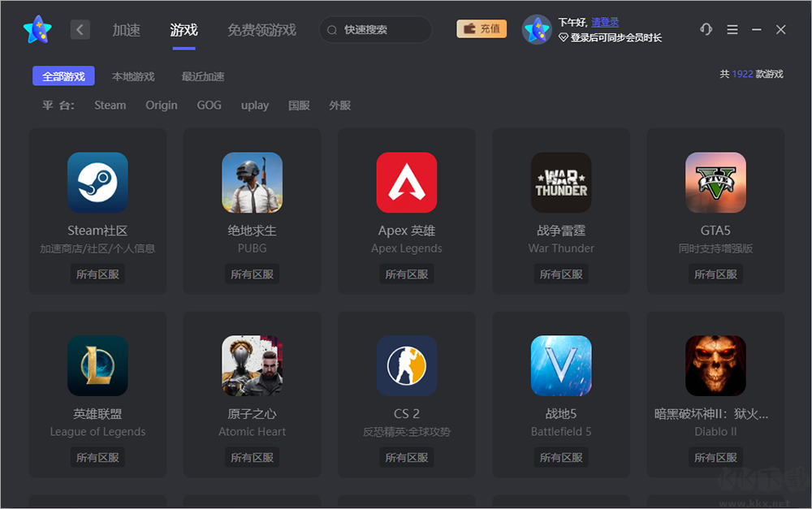Choose 所有区服 under GTA5
Image resolution: width=812 pixels, height=509 pixels.
715,274
